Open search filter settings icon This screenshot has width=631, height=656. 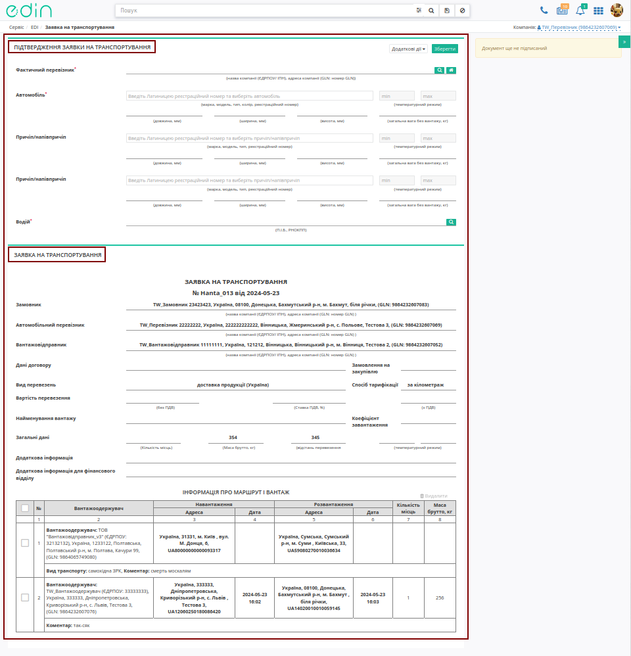coord(419,11)
